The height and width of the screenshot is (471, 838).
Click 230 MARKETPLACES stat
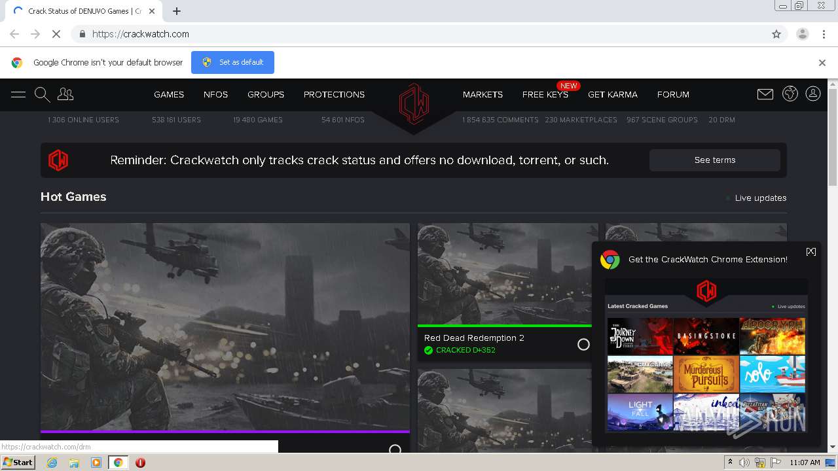tap(581, 120)
